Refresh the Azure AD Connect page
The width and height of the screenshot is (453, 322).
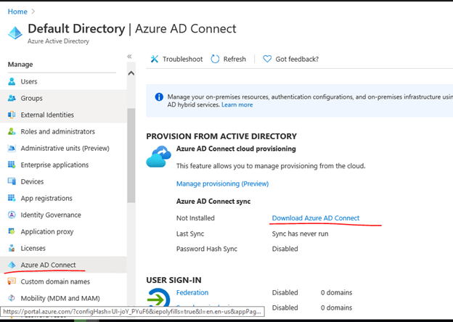coord(228,59)
